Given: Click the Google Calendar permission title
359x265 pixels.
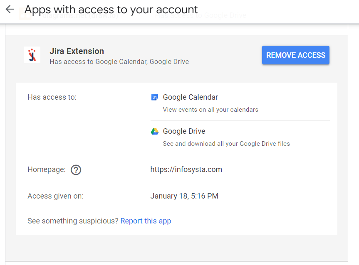Looking at the screenshot, I should (x=190, y=97).
